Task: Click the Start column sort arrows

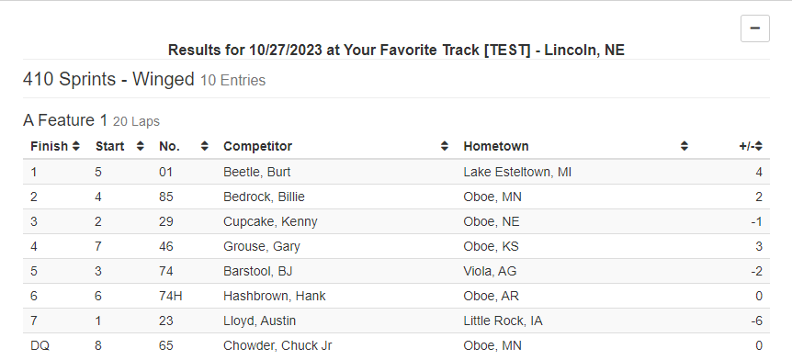Action: click(140, 146)
